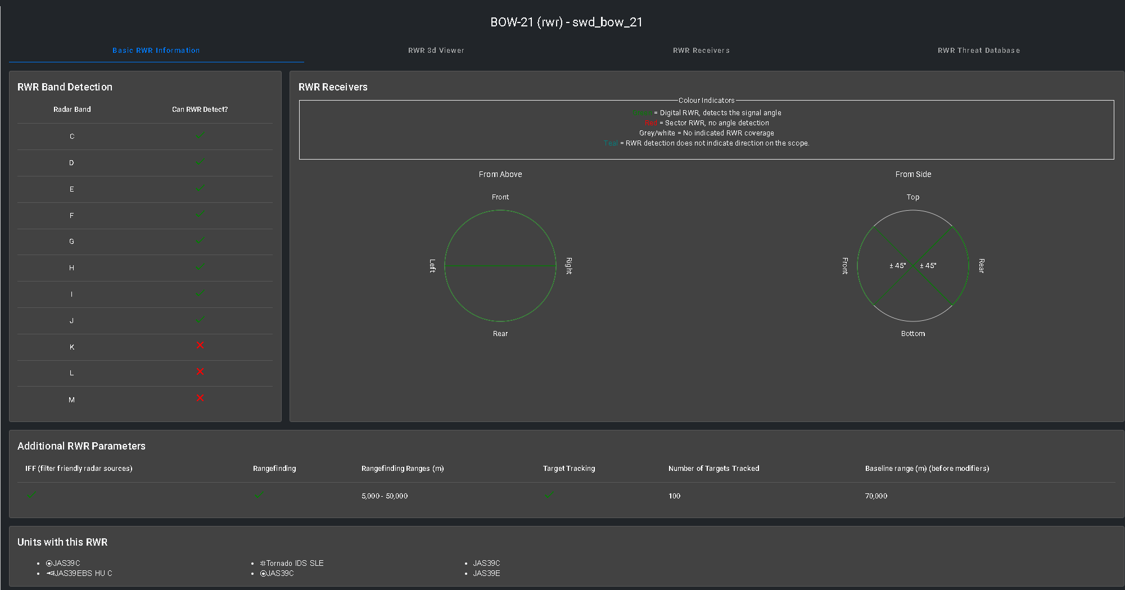Image resolution: width=1125 pixels, height=590 pixels.
Task: Switch to the Basic RWR Information tab
Action: pos(156,51)
